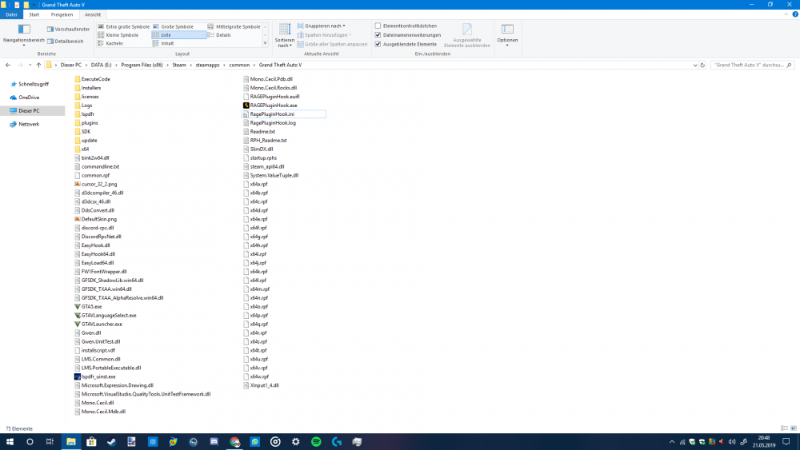Show hidden system tray icons

[x=672, y=442]
